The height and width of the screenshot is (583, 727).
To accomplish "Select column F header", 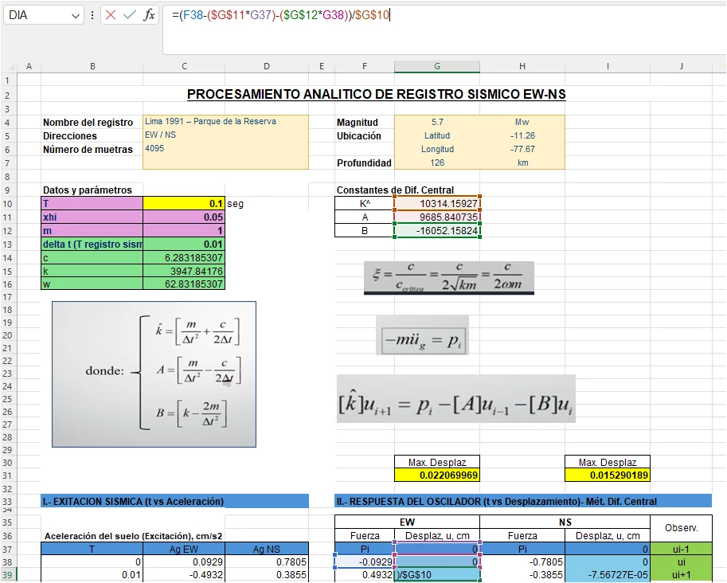I will tap(365, 66).
